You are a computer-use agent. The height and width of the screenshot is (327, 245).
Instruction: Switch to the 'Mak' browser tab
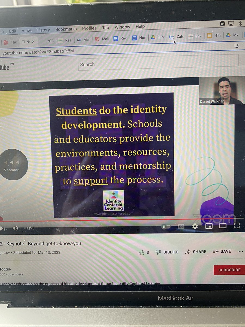click(x=102, y=39)
